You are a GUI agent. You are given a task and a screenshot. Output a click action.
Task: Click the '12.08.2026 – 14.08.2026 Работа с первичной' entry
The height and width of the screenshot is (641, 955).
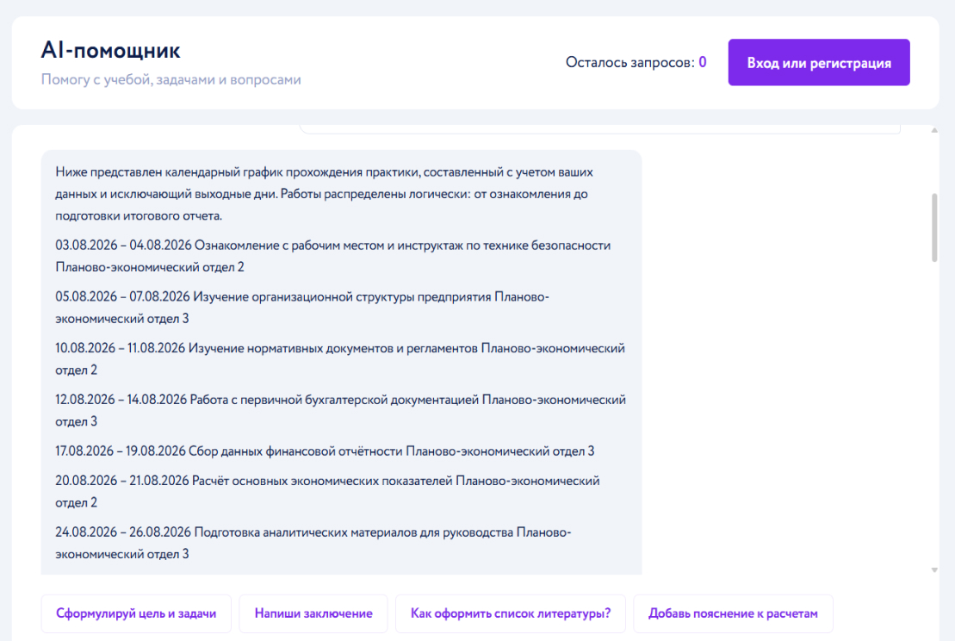click(x=340, y=411)
